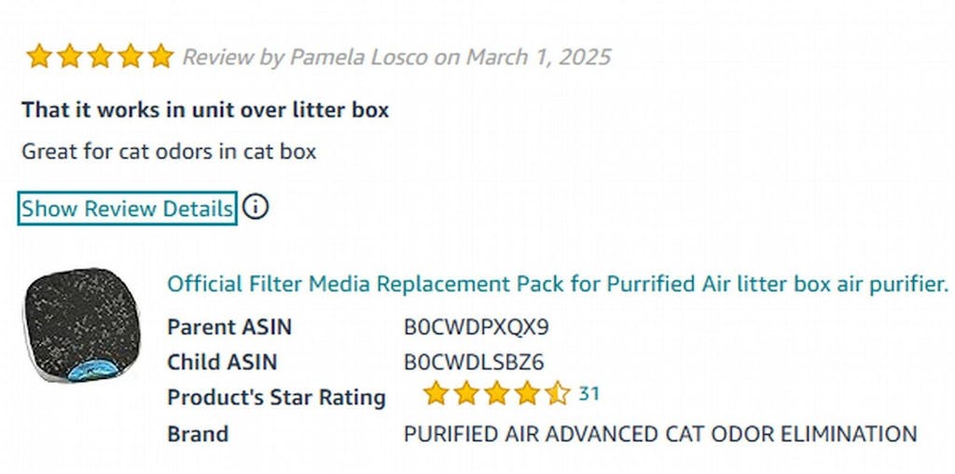Screen dimensions: 955x474
Task: Click the 'Product's Star Rating' label
Action: pos(276,398)
